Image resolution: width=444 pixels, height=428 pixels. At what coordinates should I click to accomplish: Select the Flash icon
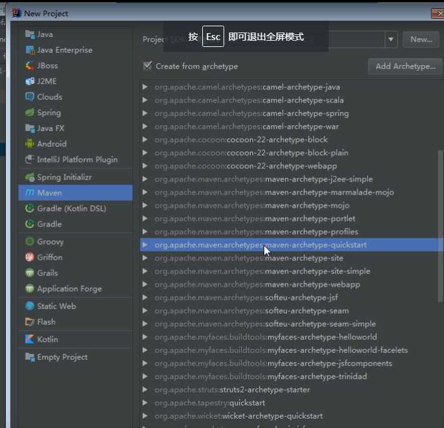(x=29, y=322)
